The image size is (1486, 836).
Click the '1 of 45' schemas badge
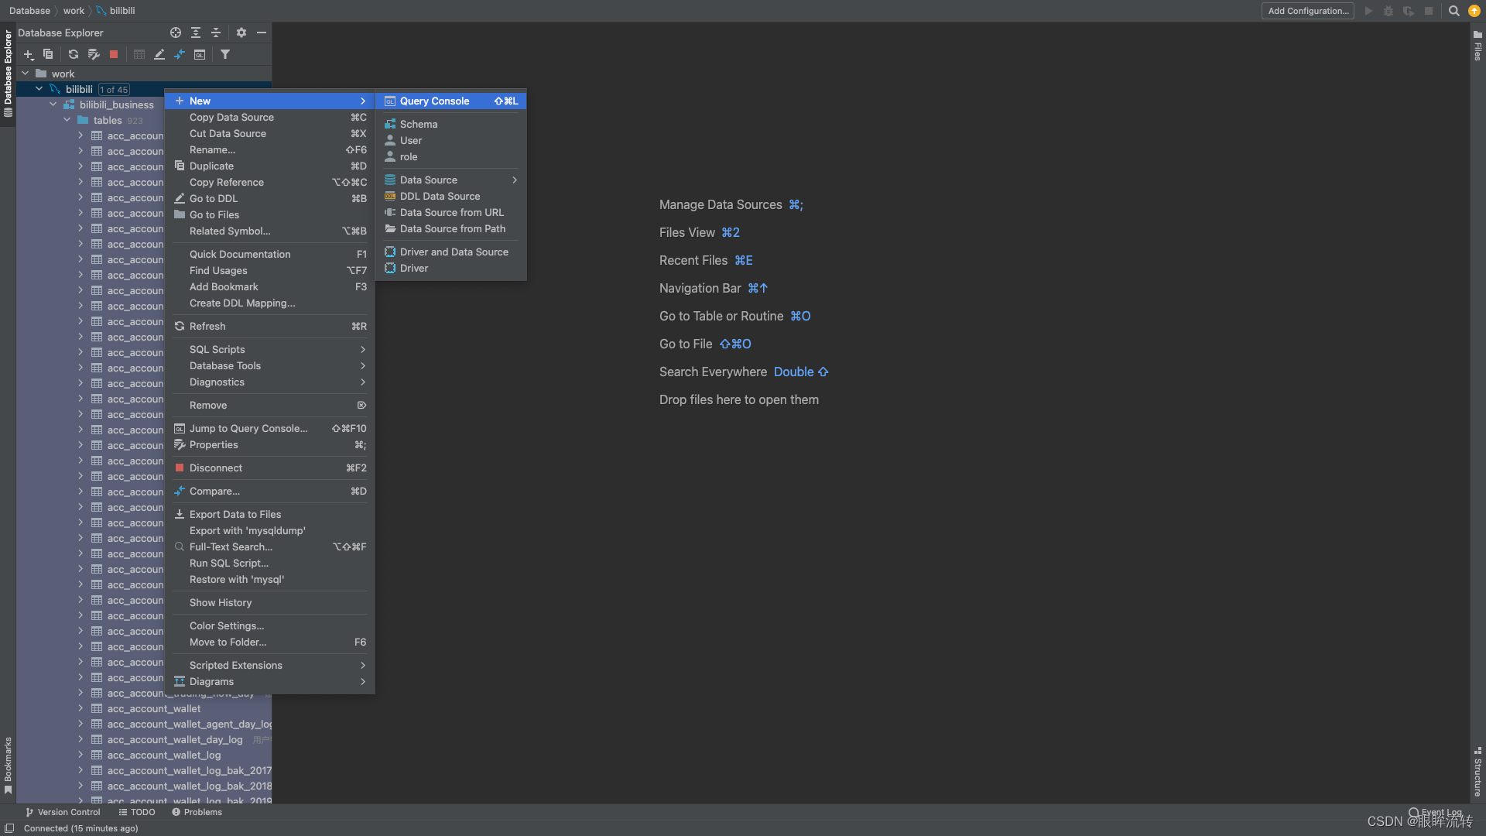(x=114, y=90)
